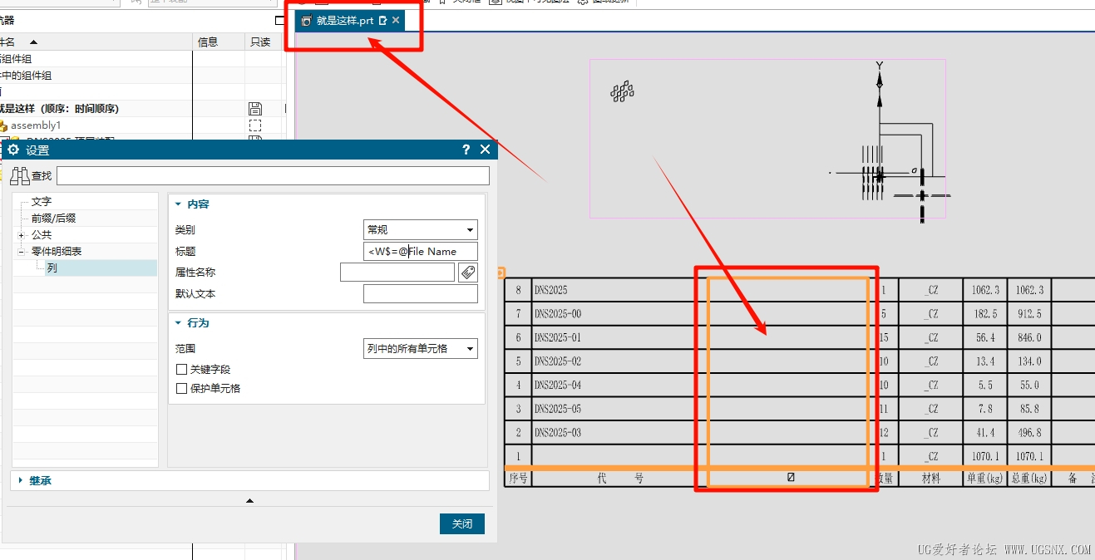Select assembly1 in the navigator
The width and height of the screenshot is (1095, 560).
(36, 125)
